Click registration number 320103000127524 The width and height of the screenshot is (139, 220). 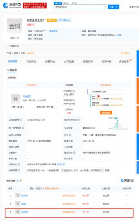pyautogui.click(x=36, y=120)
